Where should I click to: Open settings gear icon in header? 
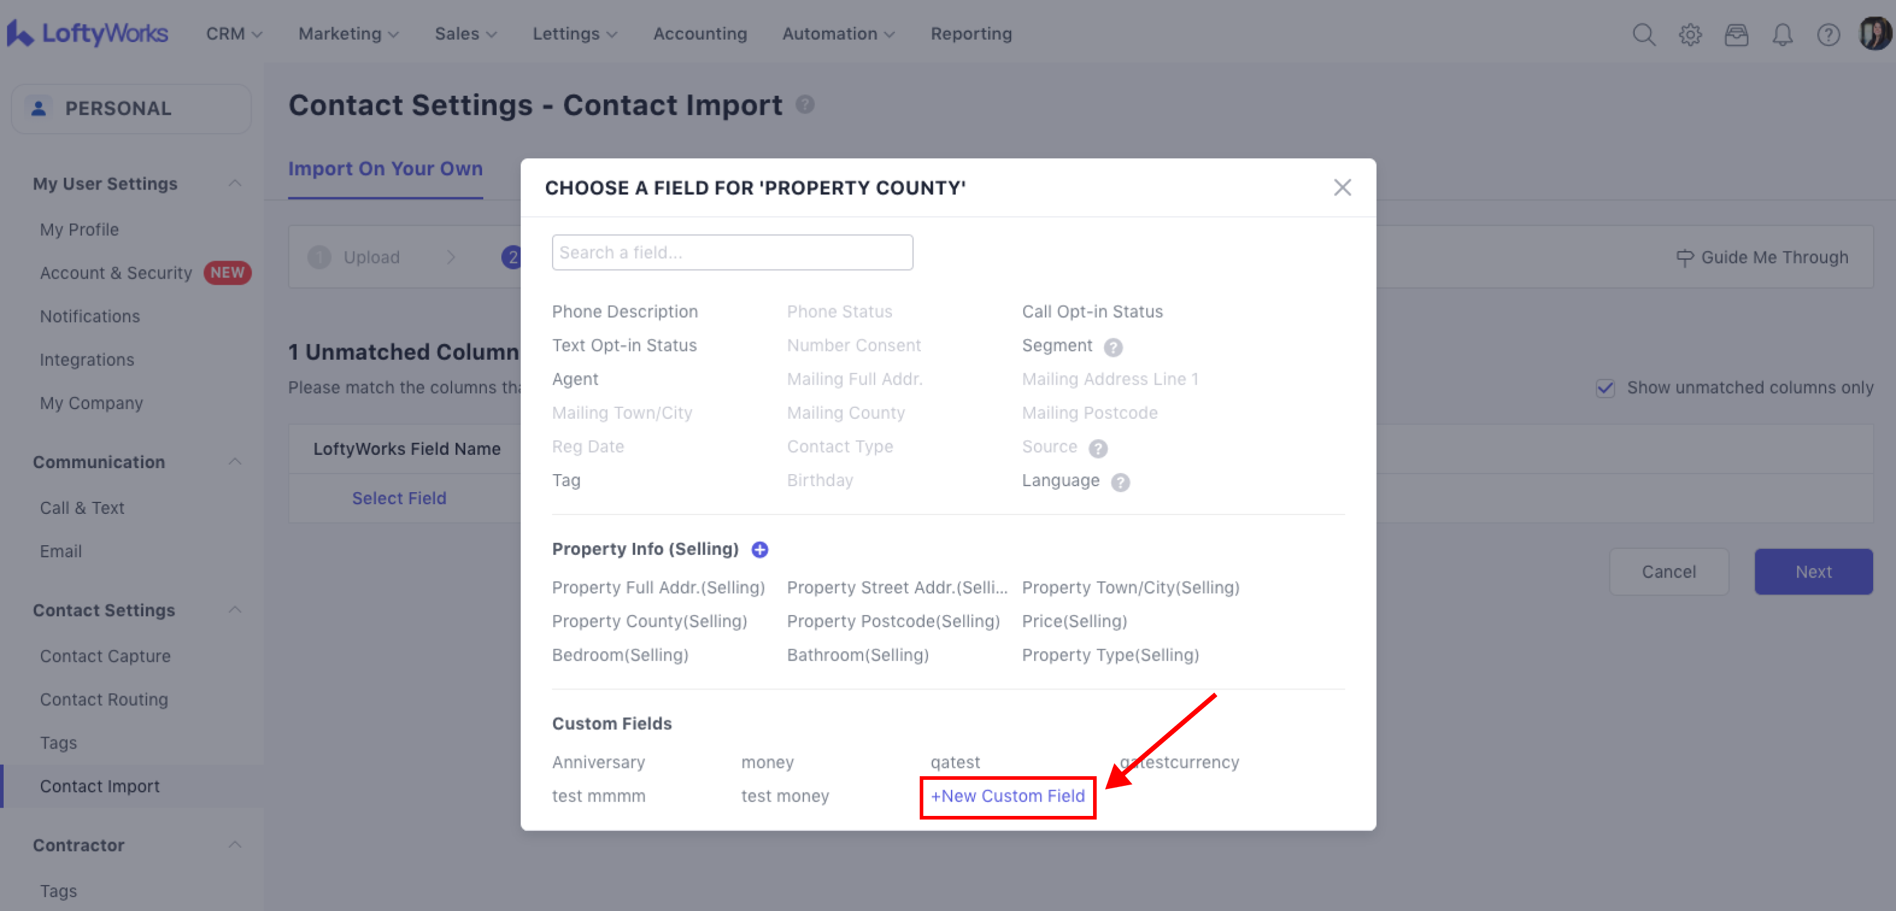pyautogui.click(x=1690, y=34)
